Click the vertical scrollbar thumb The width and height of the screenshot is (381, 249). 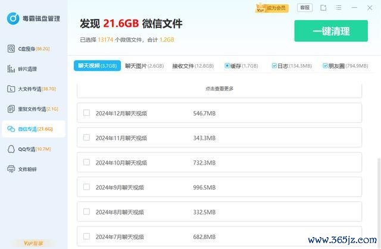tap(379, 203)
